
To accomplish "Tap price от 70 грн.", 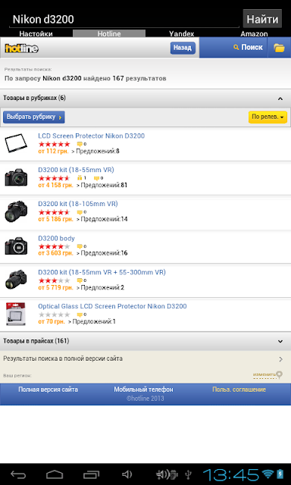I will pyautogui.click(x=52, y=321).
